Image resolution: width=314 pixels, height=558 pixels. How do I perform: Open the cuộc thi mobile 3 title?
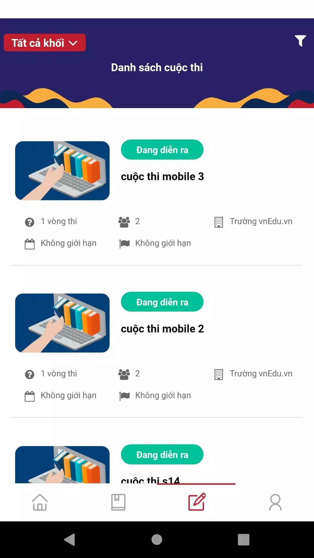click(162, 176)
